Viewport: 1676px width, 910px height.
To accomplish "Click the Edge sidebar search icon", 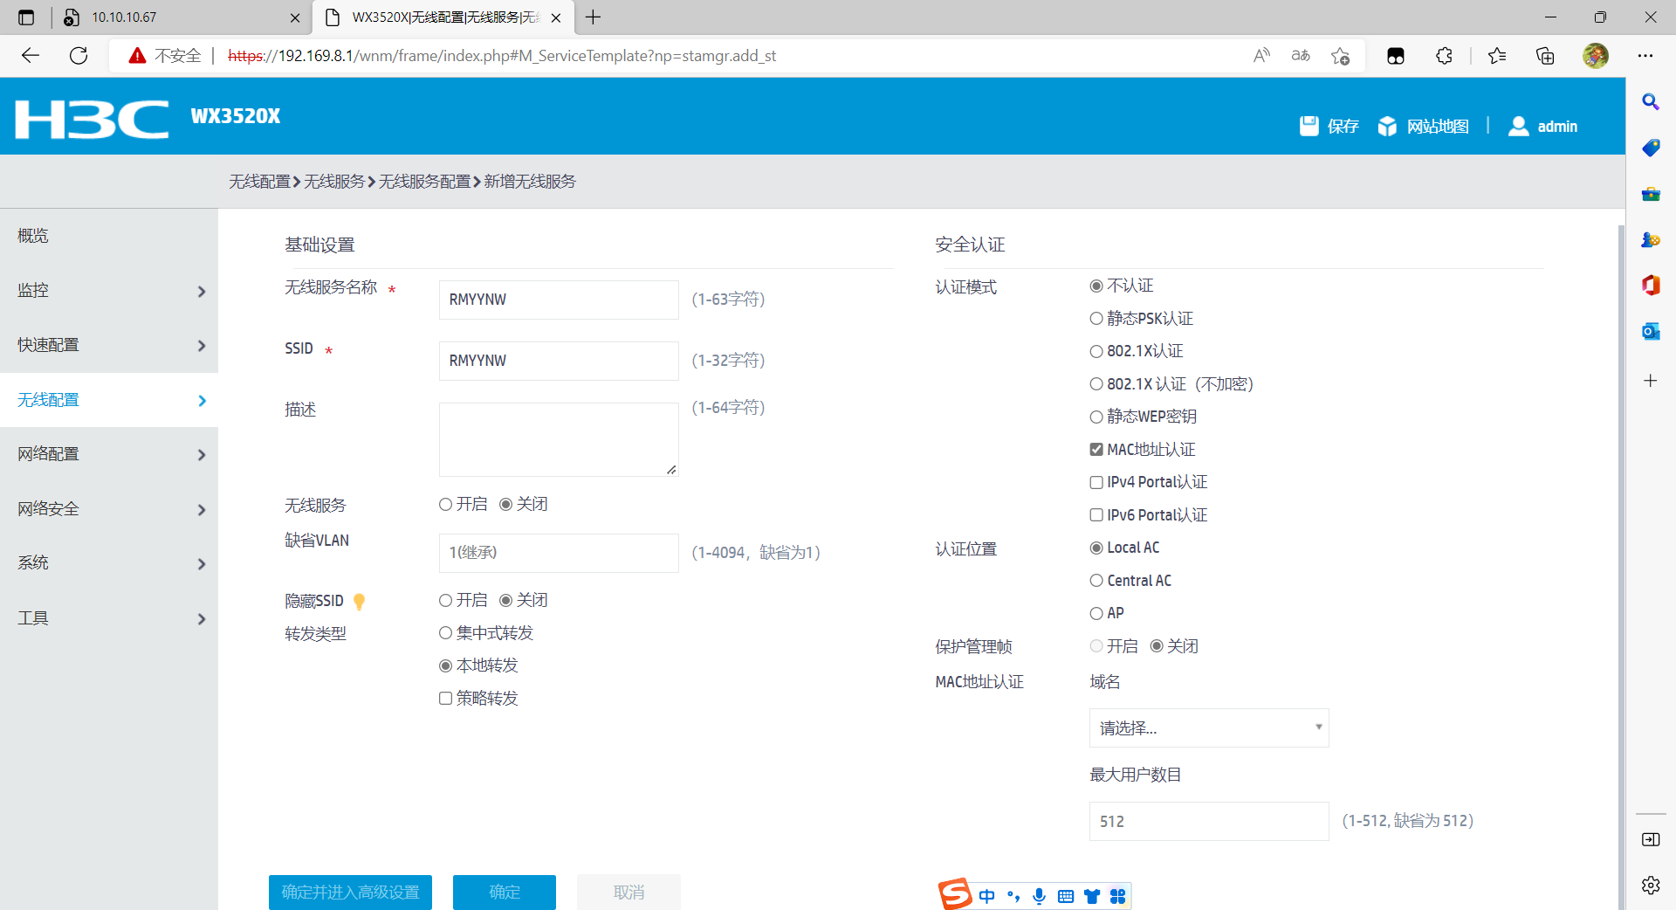I will coord(1650,102).
